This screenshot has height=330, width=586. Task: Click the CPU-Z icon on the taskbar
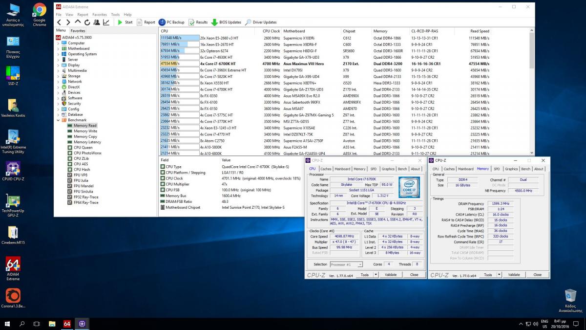[x=82, y=324]
